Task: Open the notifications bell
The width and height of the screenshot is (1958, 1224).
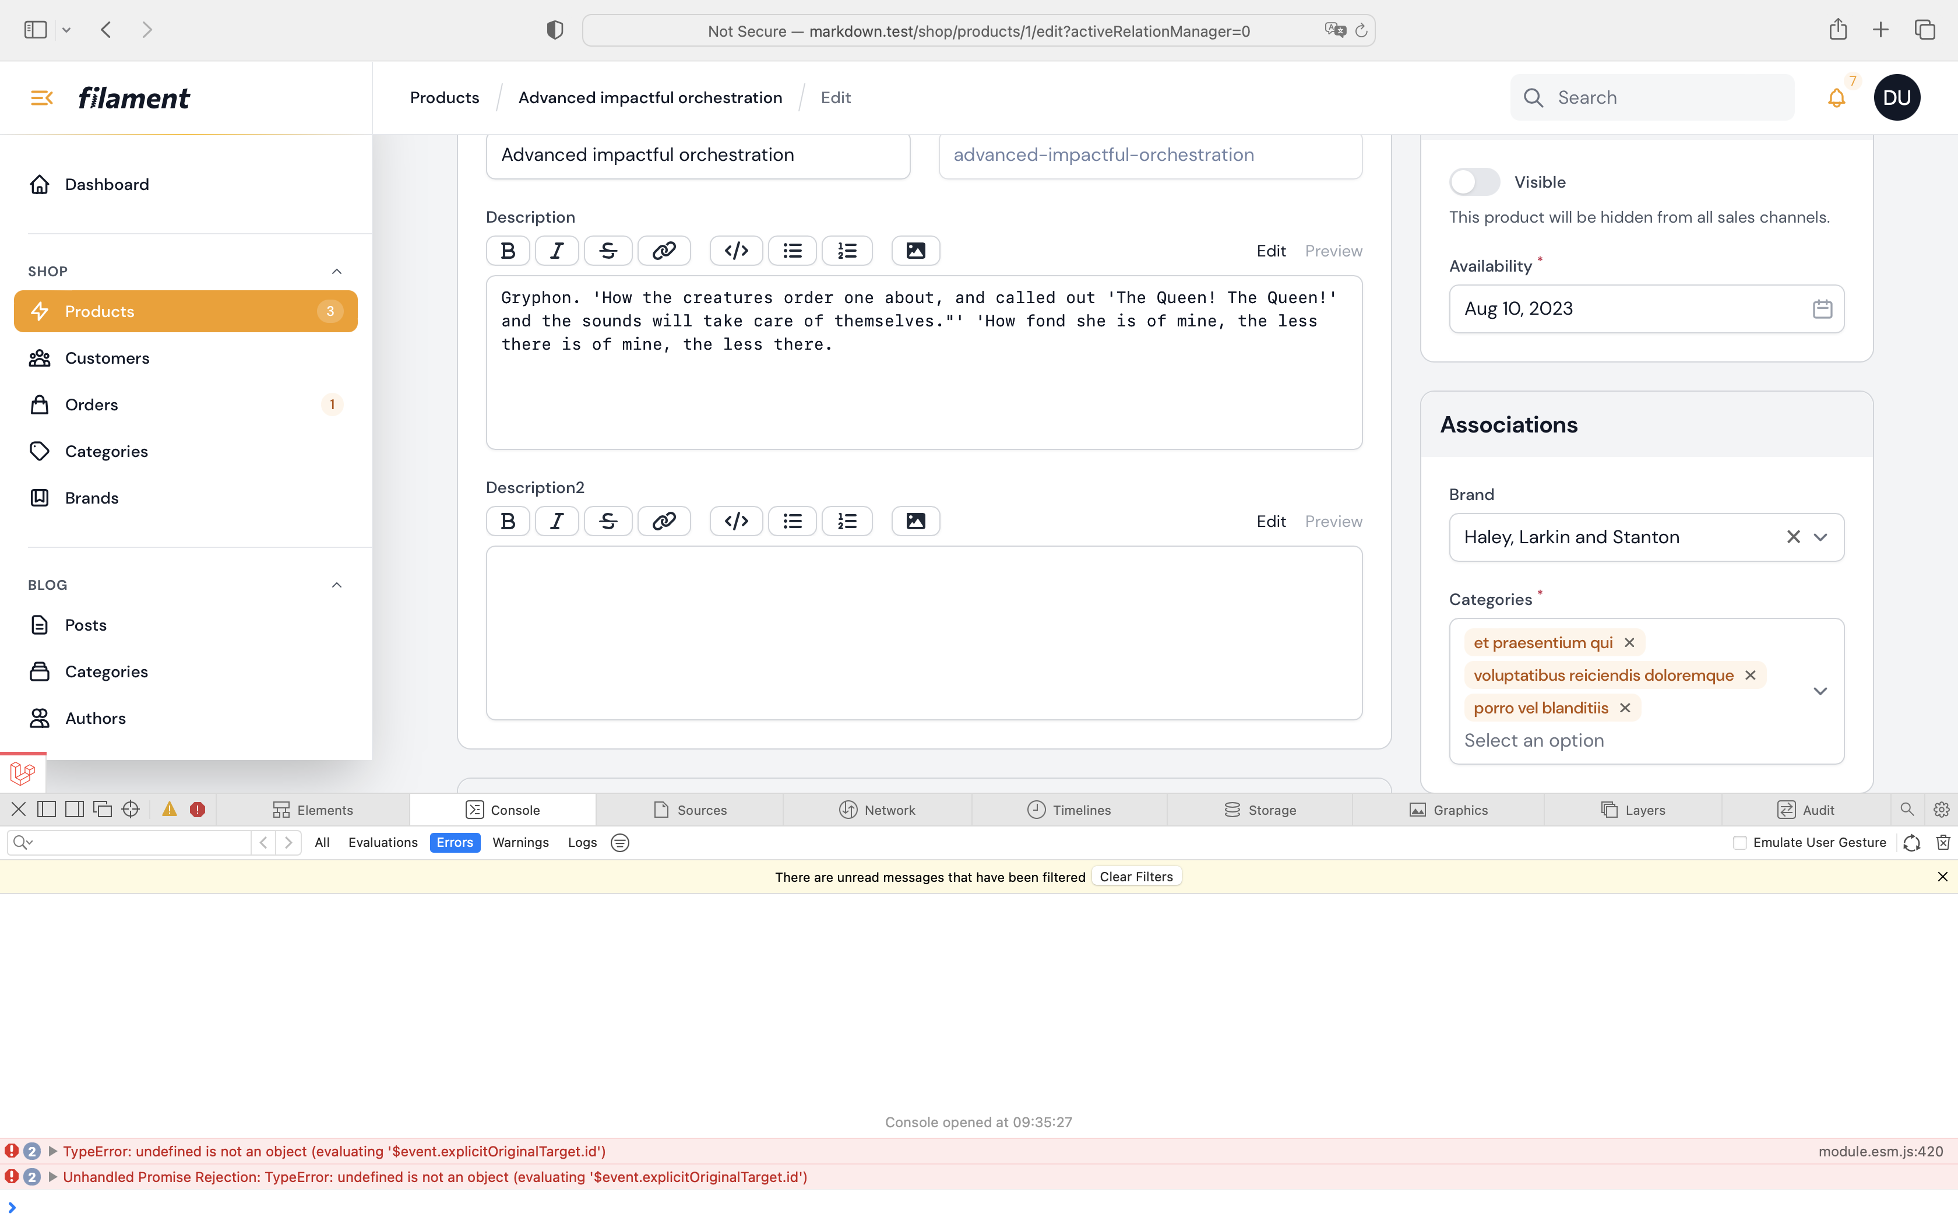Action: (x=1837, y=97)
